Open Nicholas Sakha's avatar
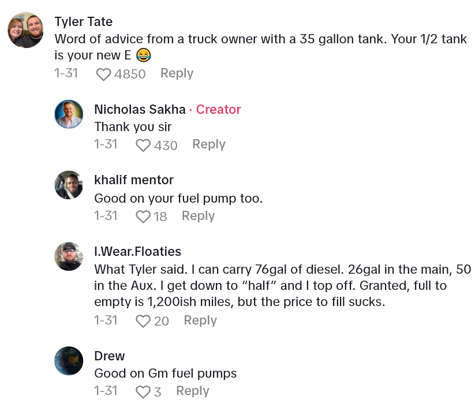The image size is (475, 410). click(69, 114)
